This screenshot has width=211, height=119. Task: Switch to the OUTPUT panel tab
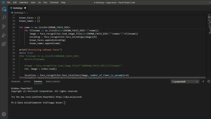27,82
